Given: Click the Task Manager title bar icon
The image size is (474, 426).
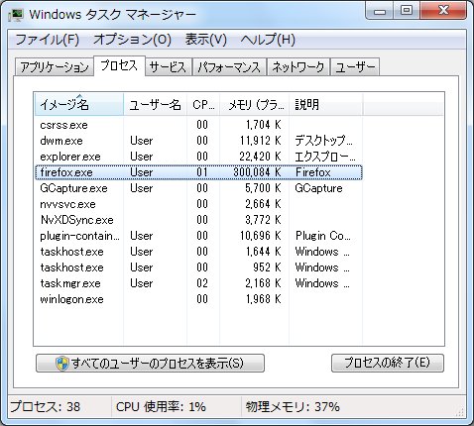Looking at the screenshot, I should pyautogui.click(x=16, y=15).
